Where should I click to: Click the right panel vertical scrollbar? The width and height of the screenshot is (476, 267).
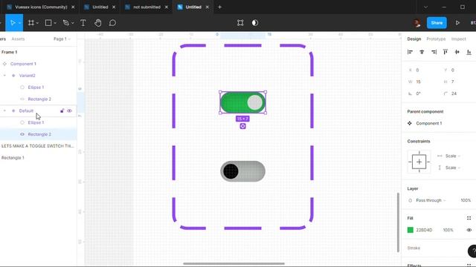[398, 222]
